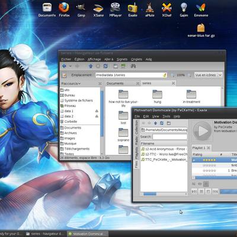This screenshot has height=237, width=237.
Task: Reload the folder in file manager
Action: (x=105, y=66)
